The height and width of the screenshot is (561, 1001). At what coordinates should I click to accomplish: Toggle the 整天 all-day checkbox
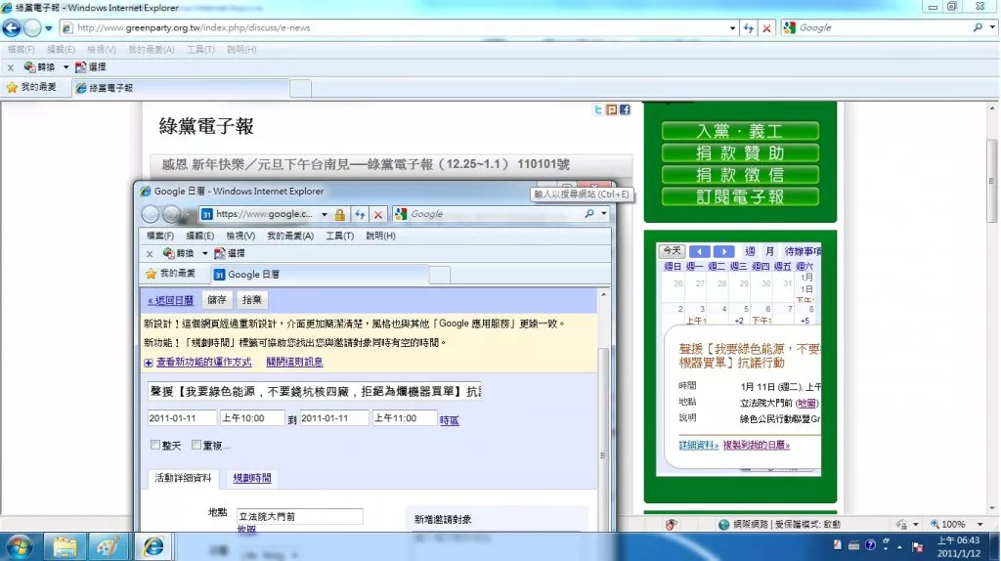coord(155,445)
